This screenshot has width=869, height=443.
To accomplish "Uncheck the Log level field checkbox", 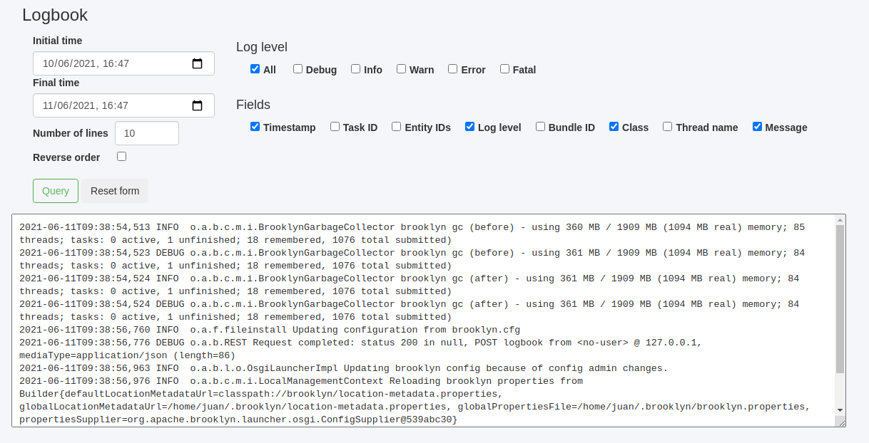I will 469,127.
